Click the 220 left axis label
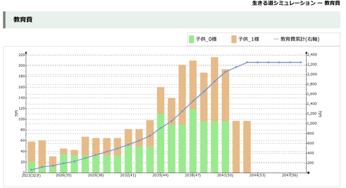 click(21, 55)
